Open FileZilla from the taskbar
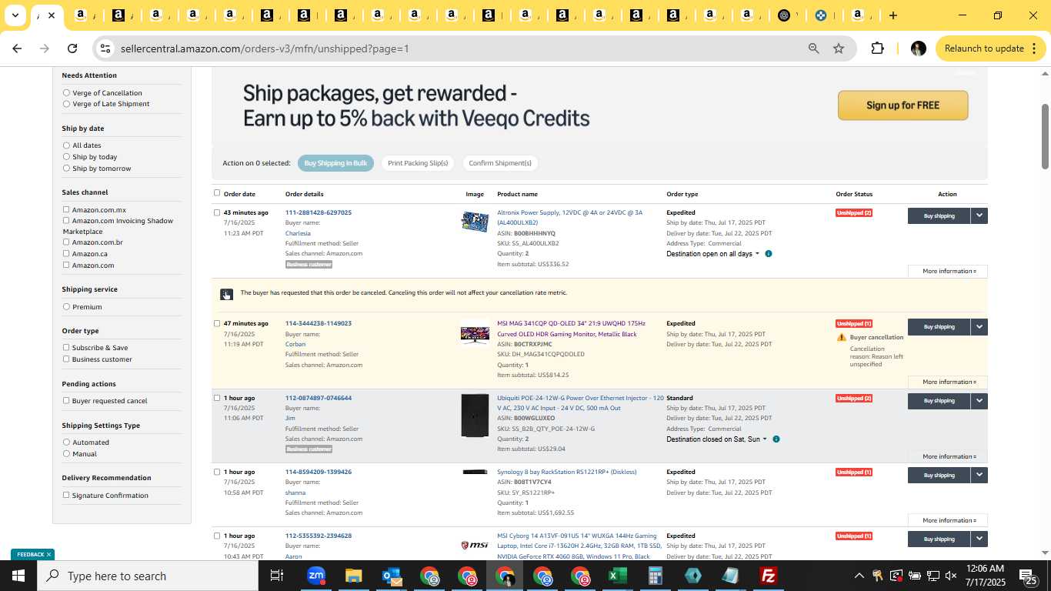 click(768, 576)
